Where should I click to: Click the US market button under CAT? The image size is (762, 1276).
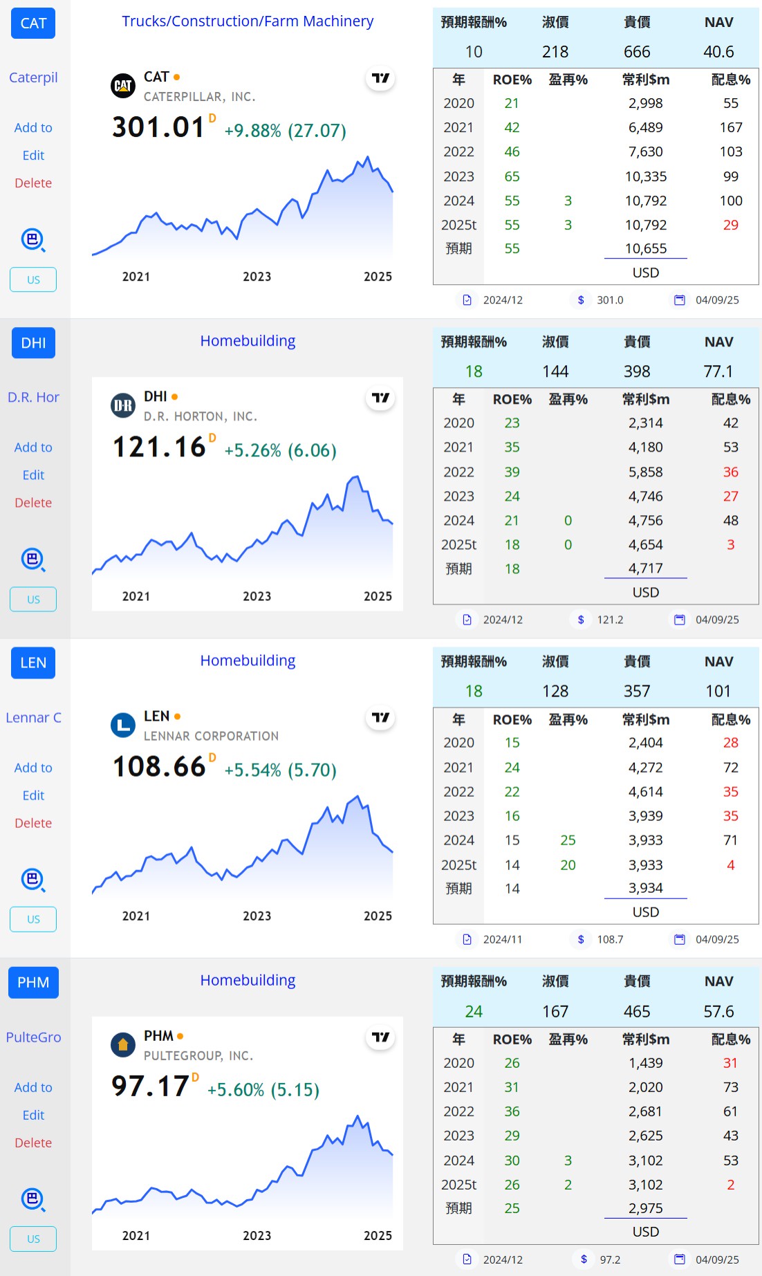[x=33, y=280]
